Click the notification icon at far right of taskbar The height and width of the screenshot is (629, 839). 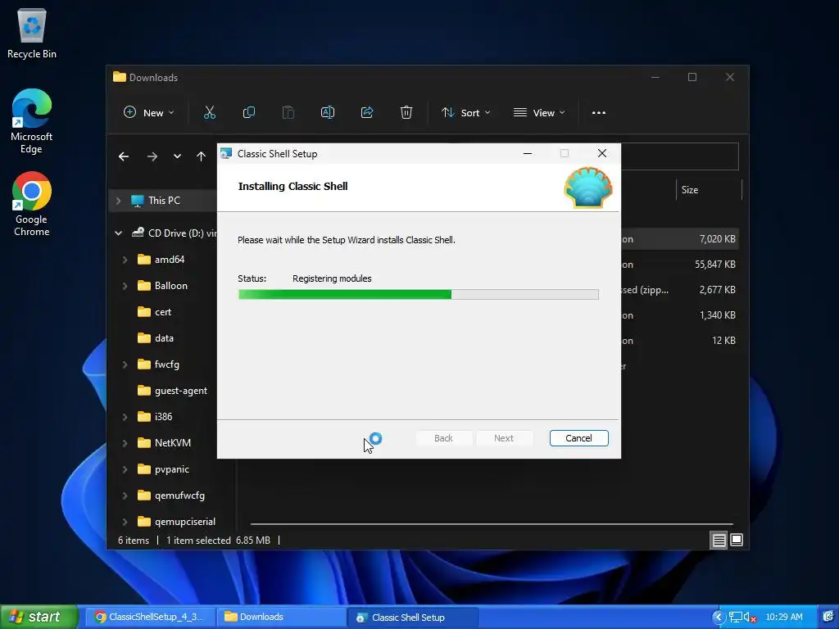(828, 617)
